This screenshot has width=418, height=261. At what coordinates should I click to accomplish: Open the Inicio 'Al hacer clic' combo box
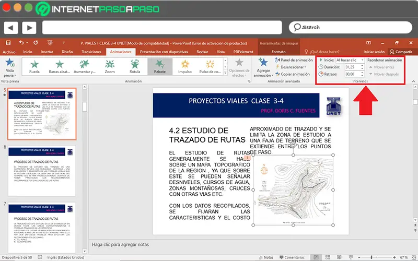coord(350,60)
